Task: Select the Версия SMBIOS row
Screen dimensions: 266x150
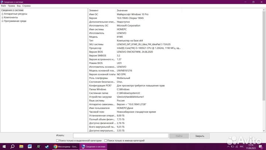Action: pyautogui.click(x=135, y=56)
